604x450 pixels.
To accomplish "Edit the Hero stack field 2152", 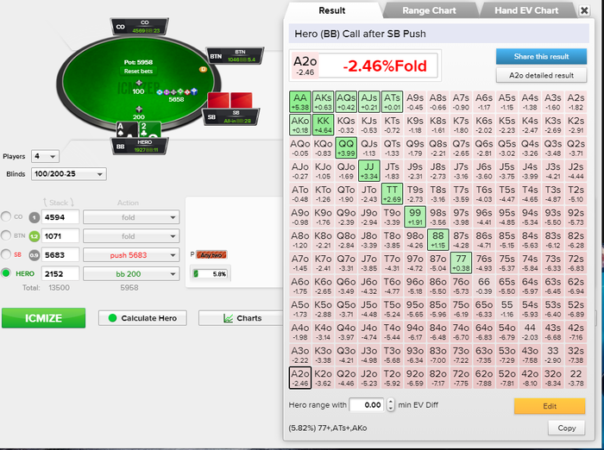I will [60, 273].
